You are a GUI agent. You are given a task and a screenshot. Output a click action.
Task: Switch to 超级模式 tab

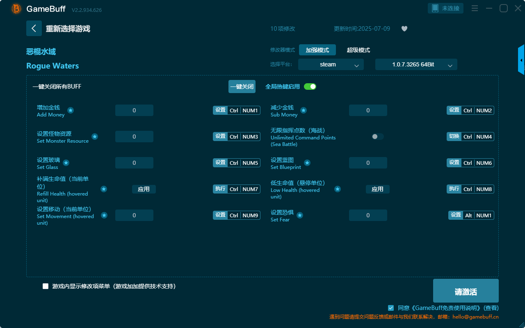click(x=358, y=50)
